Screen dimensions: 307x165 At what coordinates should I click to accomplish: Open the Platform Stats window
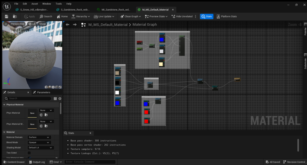coord(227,16)
